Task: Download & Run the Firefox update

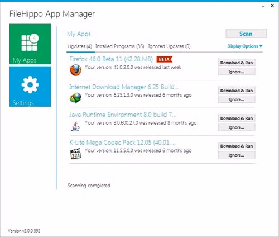Action: click(x=237, y=63)
